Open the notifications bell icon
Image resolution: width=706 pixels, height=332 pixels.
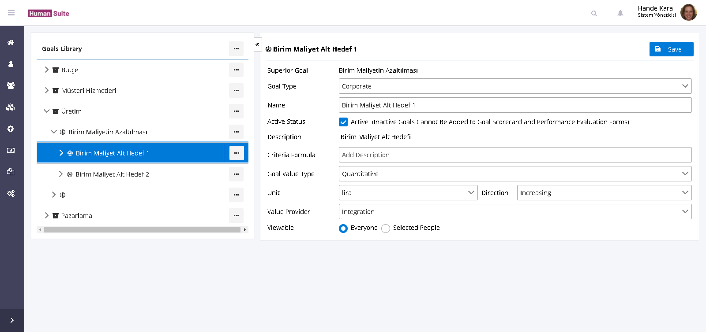point(620,13)
